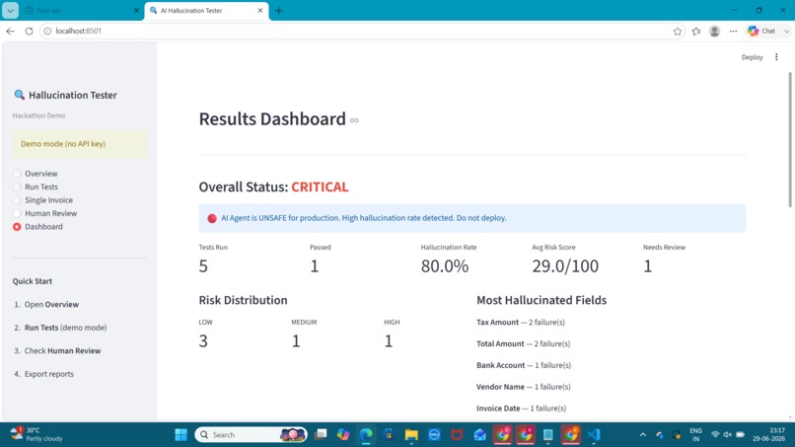This screenshot has width=795, height=447.
Task: Open a new browser tab with plus icon
Action: pyautogui.click(x=279, y=11)
